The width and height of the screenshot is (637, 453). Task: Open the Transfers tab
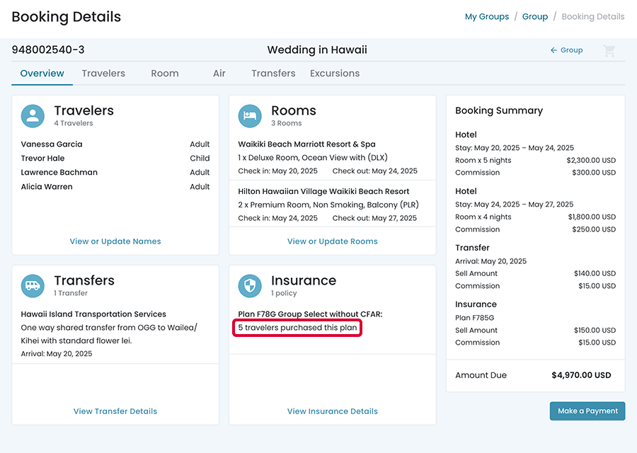point(273,74)
